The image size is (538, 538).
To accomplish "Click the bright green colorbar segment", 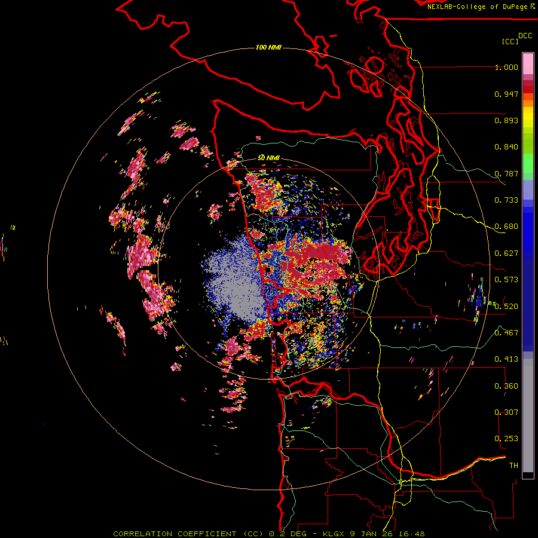I will coord(528,163).
